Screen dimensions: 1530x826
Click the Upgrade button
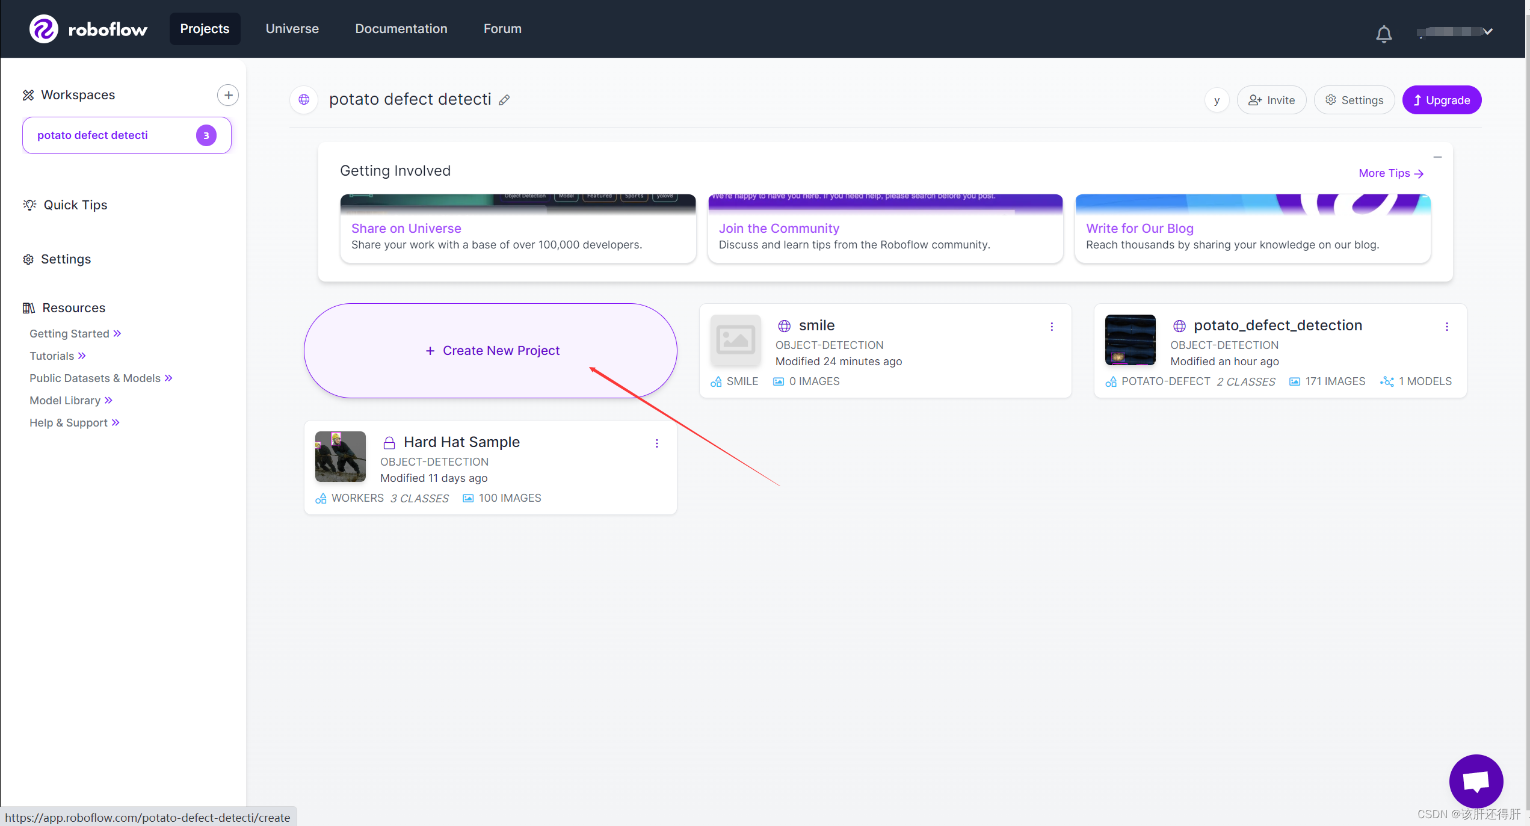tap(1442, 100)
